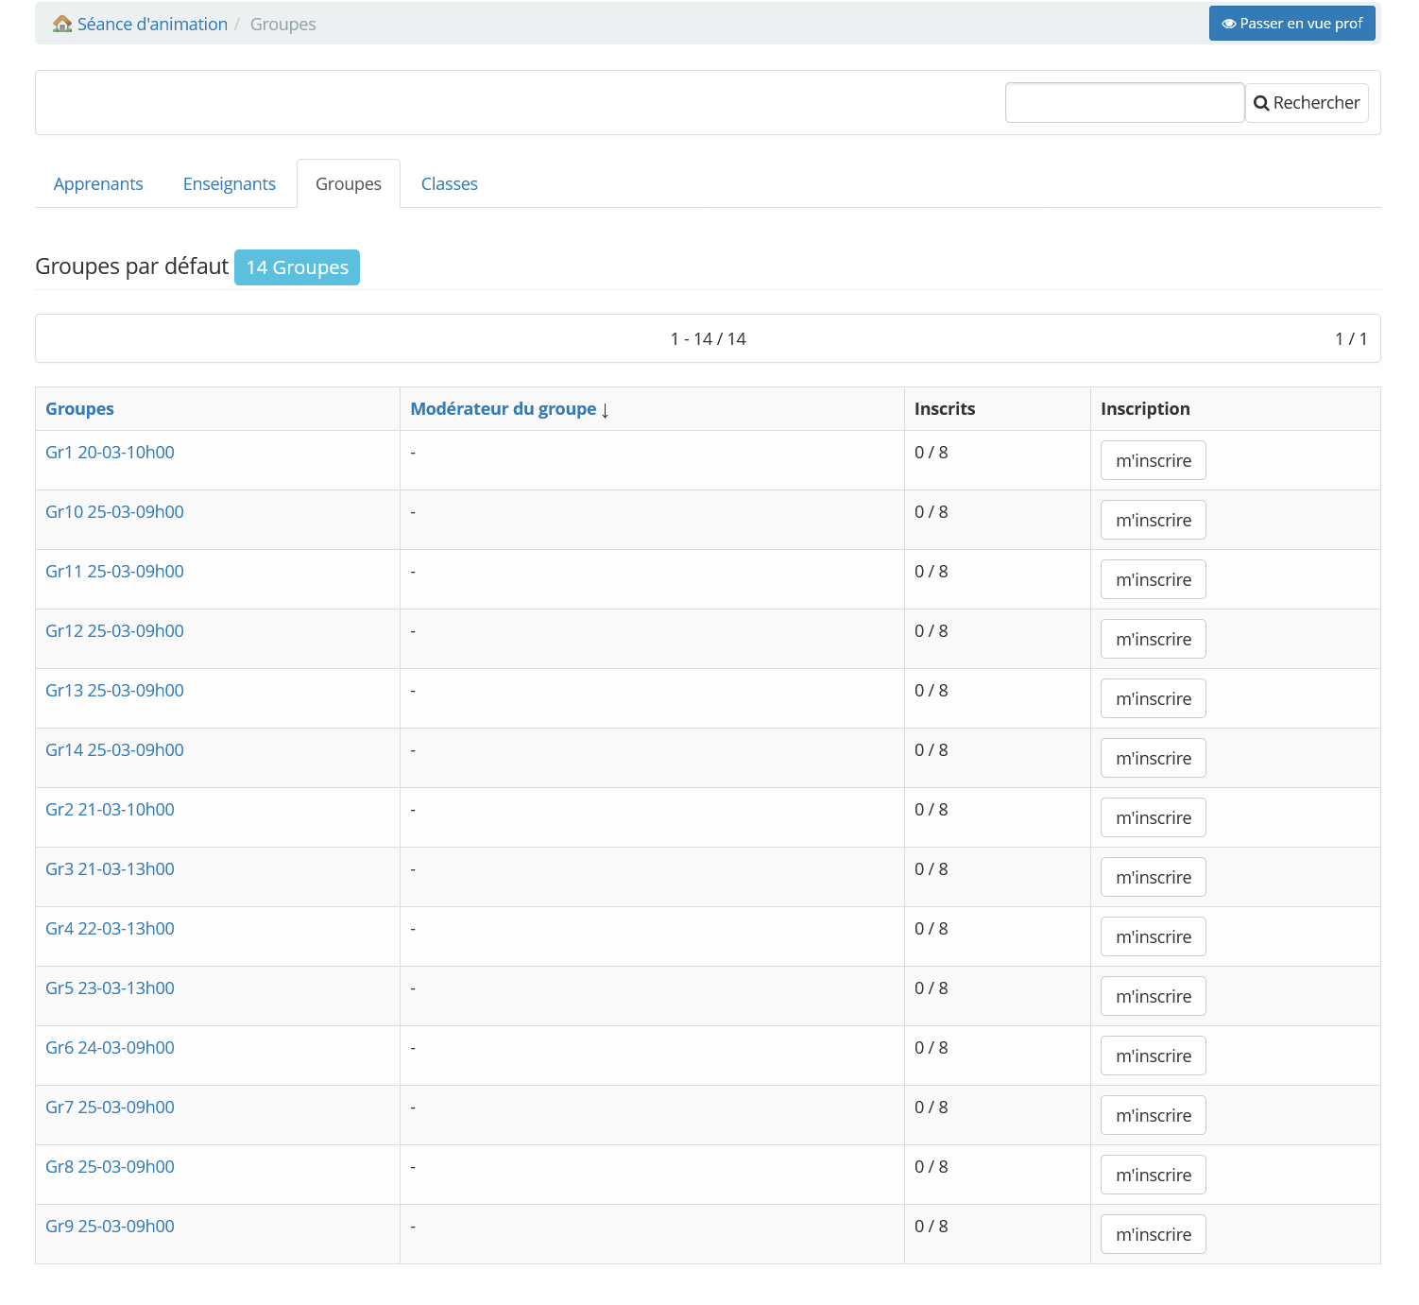
Task: Sort the table by the 'Groupes' column header
Action: point(79,408)
